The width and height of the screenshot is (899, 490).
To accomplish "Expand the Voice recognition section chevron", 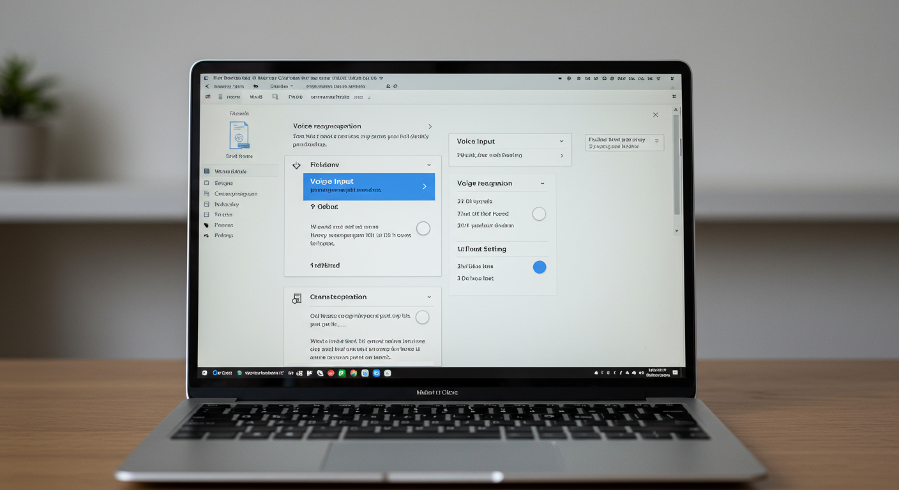I will [543, 183].
